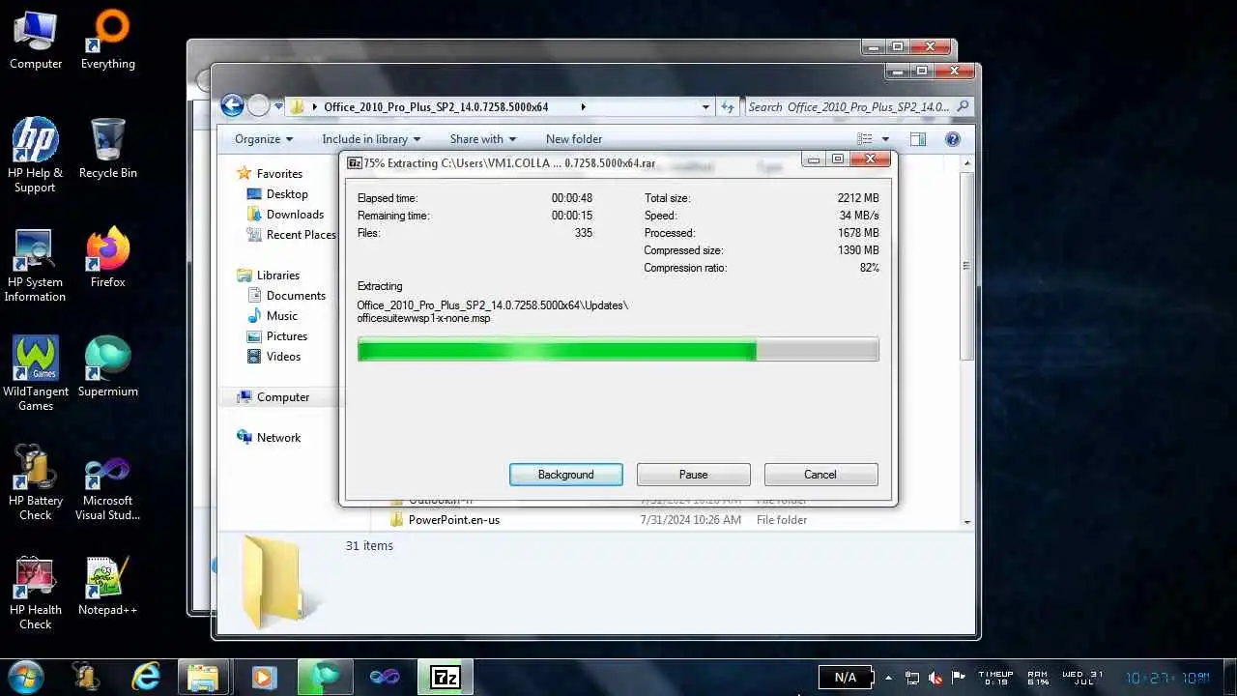
Task: Open the Pictures library
Action: click(x=277, y=336)
